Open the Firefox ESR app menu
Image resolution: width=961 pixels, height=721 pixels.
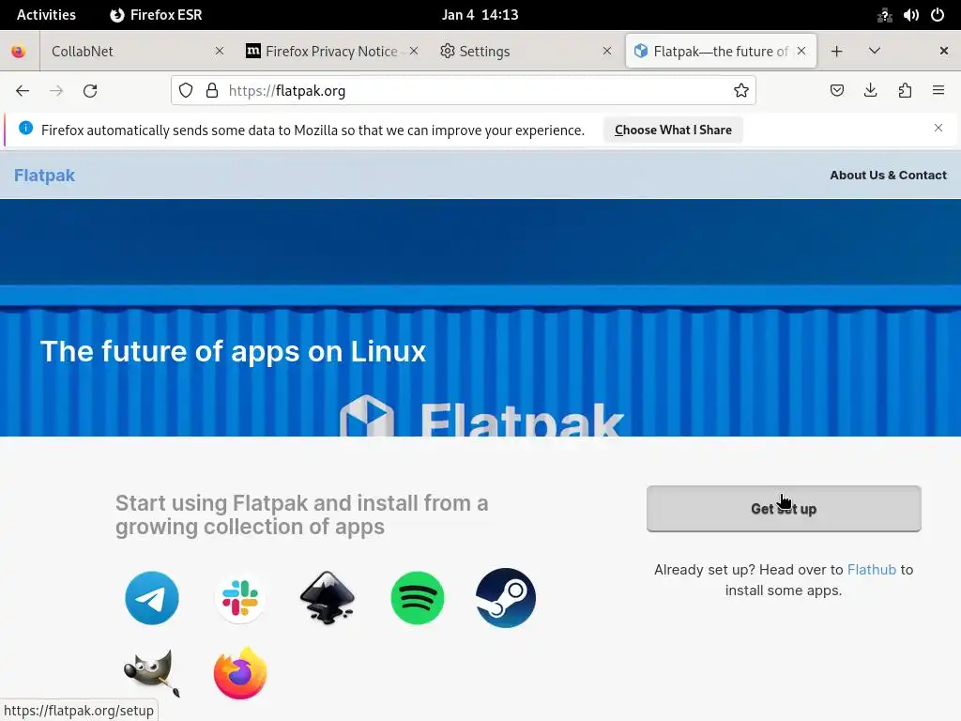pos(157,15)
